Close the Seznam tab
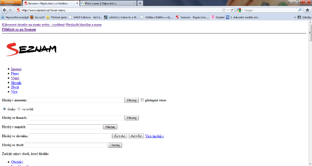 click(77, 4)
